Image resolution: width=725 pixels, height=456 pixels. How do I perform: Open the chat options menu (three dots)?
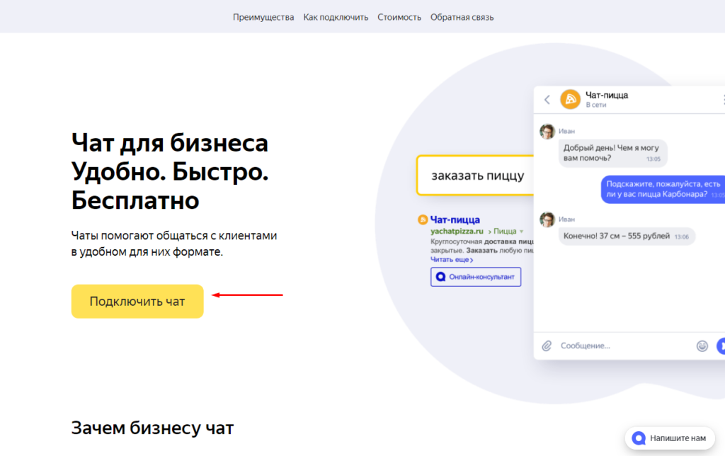(723, 100)
